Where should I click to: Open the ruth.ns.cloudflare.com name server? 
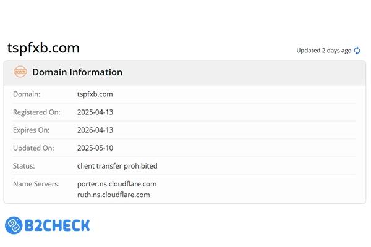click(x=113, y=195)
